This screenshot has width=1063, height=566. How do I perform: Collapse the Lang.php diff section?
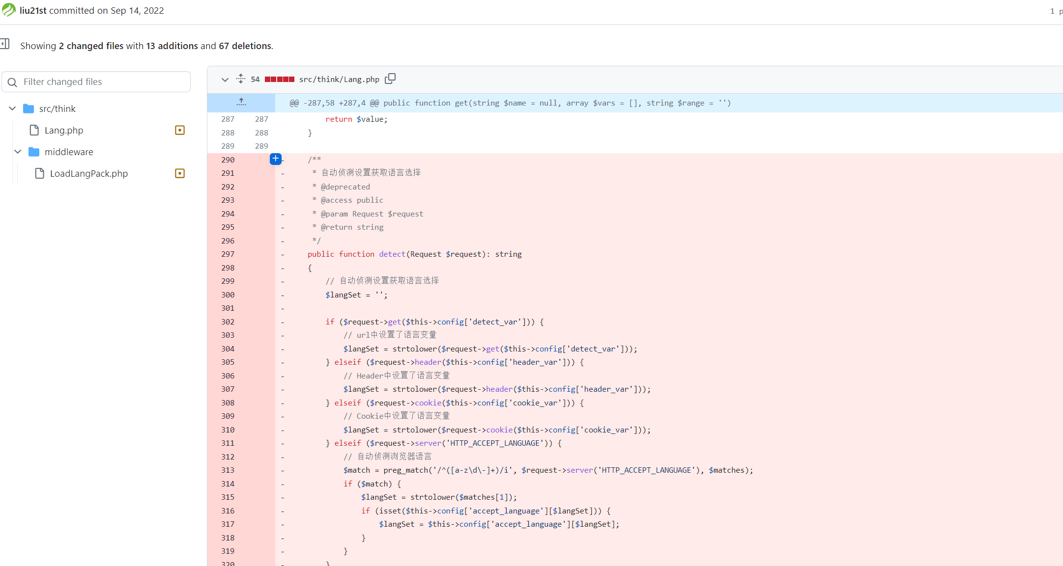tap(225, 80)
